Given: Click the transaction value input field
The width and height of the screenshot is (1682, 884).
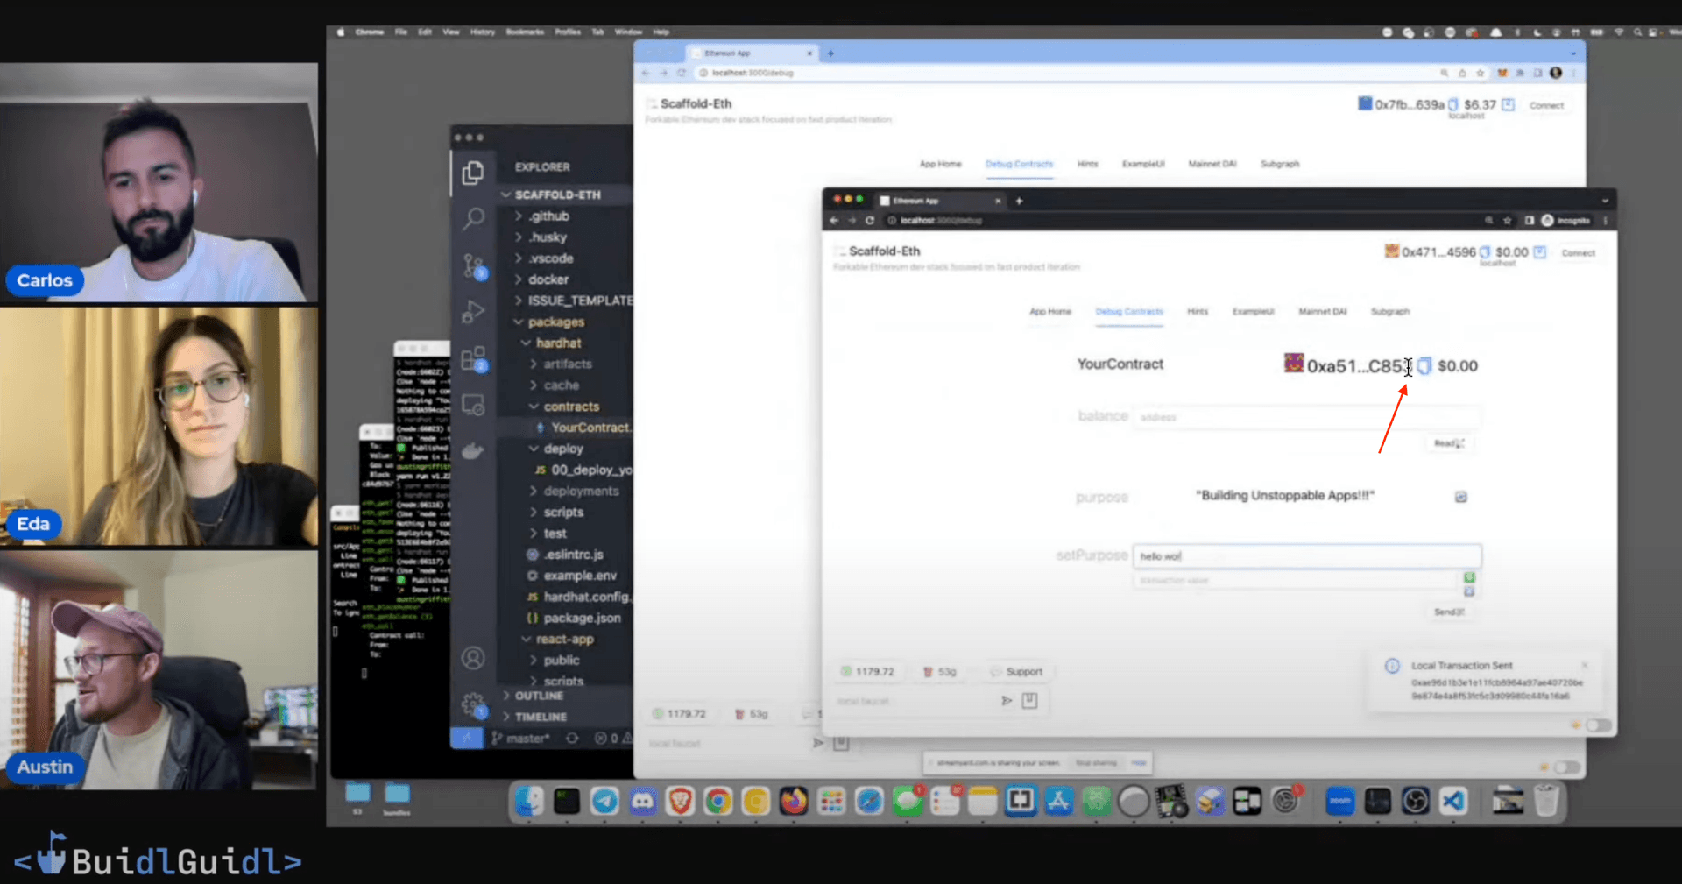Looking at the screenshot, I should click(x=1295, y=581).
